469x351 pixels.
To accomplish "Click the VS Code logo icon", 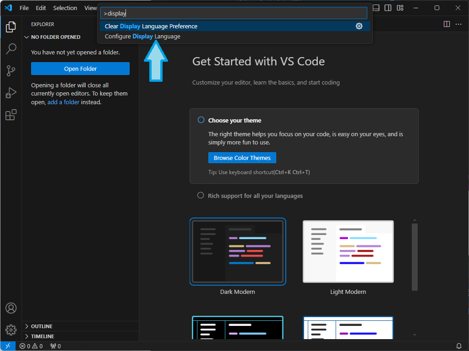I will click(x=8, y=8).
